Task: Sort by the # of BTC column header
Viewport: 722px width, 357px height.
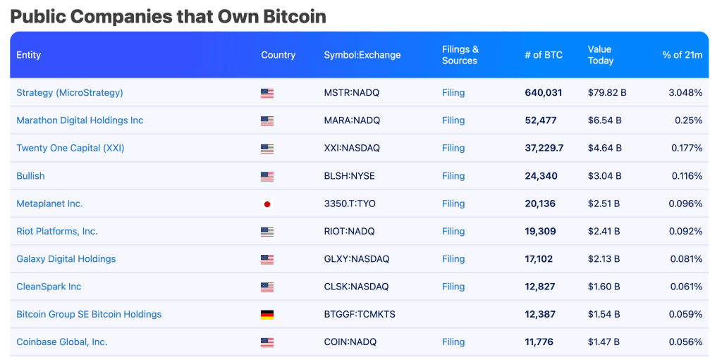Action: point(544,55)
